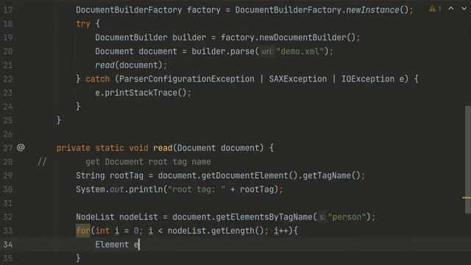The height and width of the screenshot is (265, 471).
Task: Click builder.parse call
Action: 223,52
